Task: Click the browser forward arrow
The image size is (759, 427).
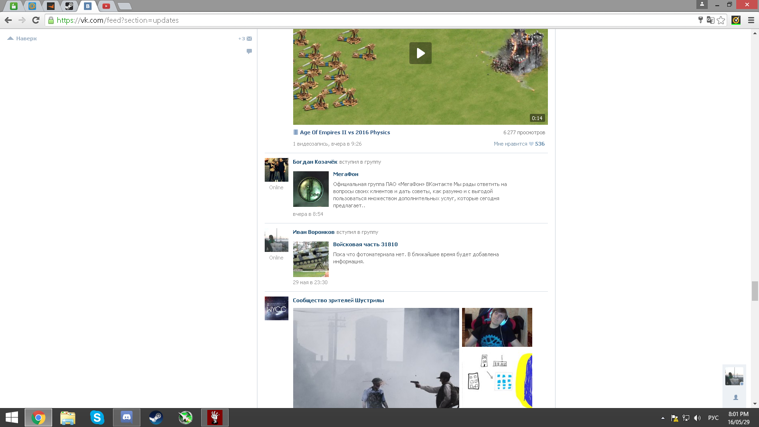Action: [22, 20]
